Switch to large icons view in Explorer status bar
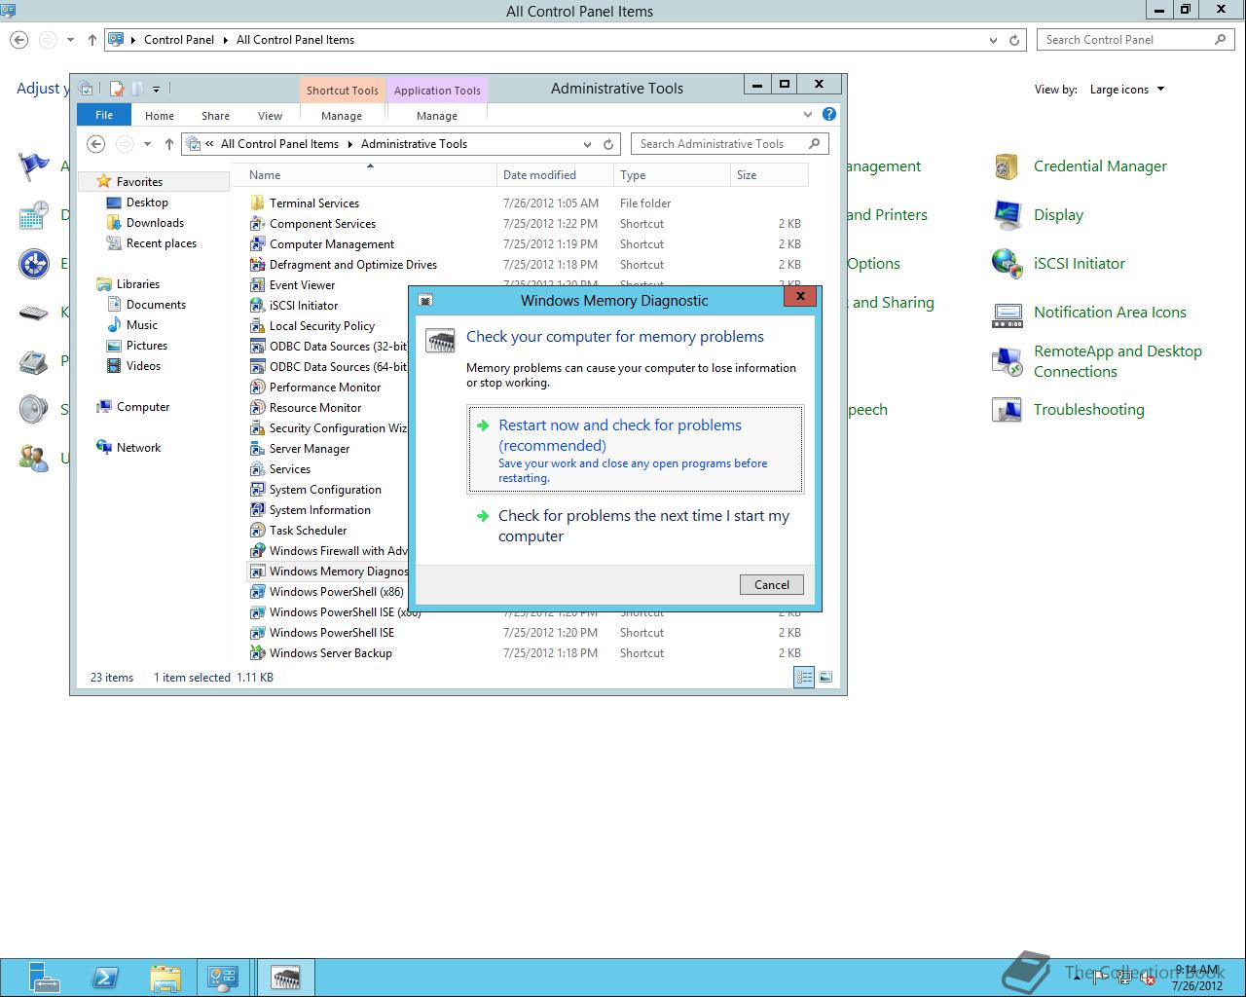The image size is (1246, 997). (x=825, y=677)
